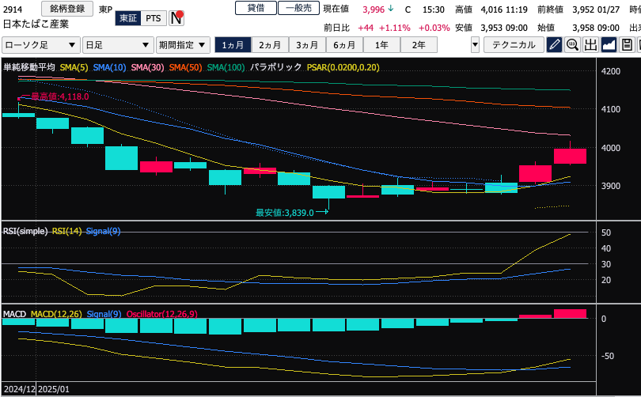Click the 貸借 button
Viewport: 641px width, 397px height.
(256, 8)
